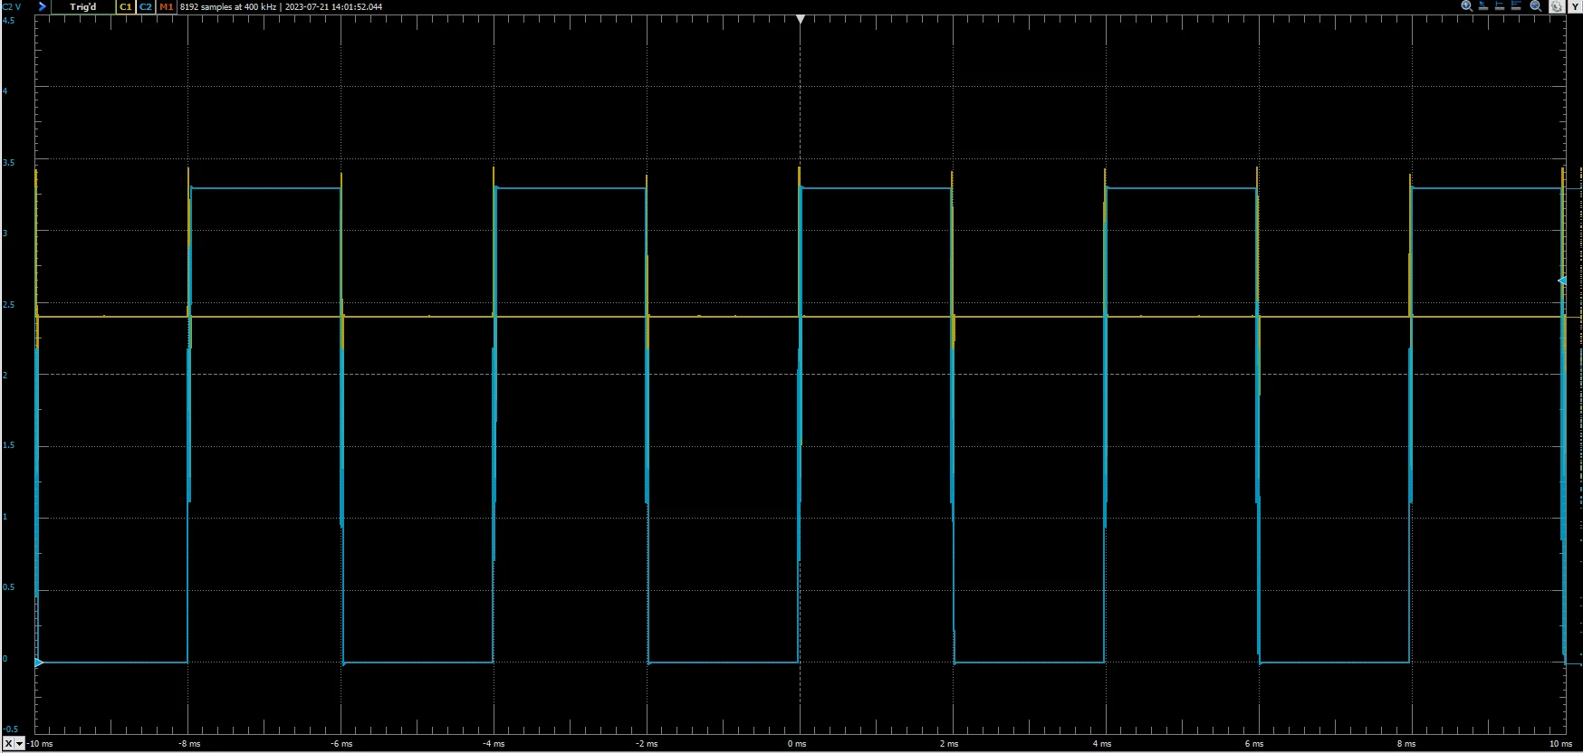Click the C2 V axis unit label
The height and width of the screenshot is (753, 1583).
point(12,6)
